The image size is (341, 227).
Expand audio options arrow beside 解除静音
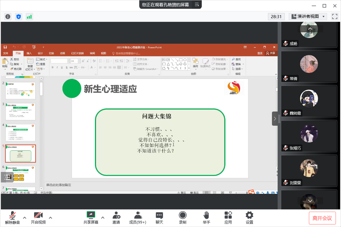[x=25, y=218]
